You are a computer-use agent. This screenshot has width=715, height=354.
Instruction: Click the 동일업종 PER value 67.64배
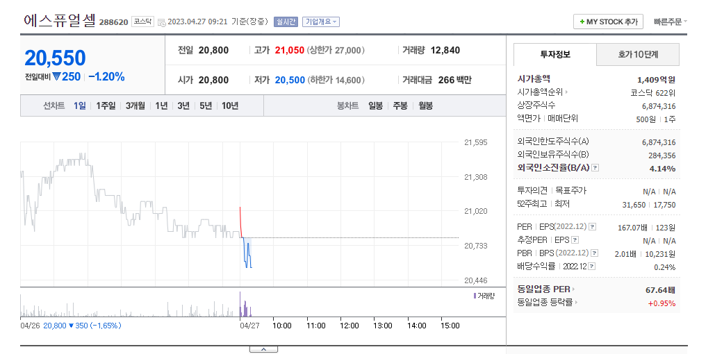[x=660, y=289]
